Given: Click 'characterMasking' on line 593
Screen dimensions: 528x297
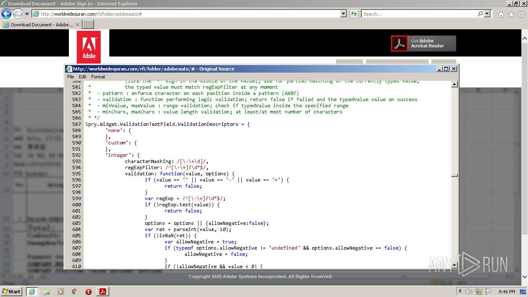Looking at the screenshot, I should click(148, 161).
